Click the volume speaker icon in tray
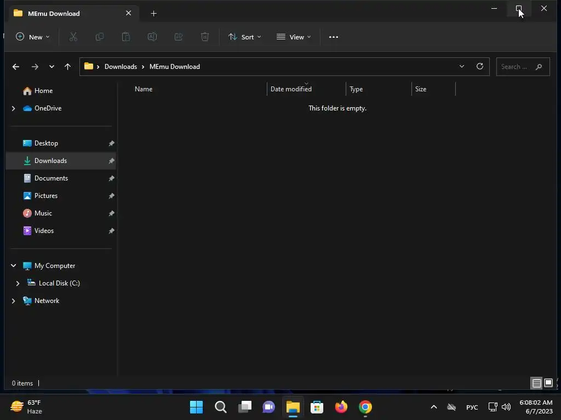The width and height of the screenshot is (561, 420). [x=506, y=407]
